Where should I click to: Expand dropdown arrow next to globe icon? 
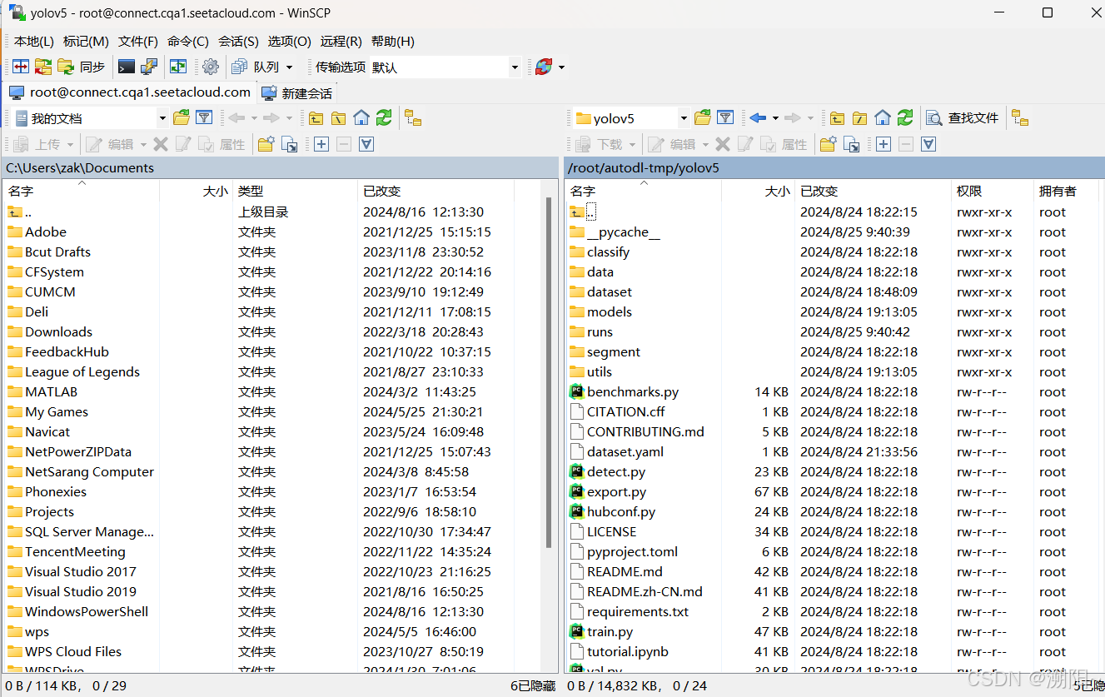pyautogui.click(x=562, y=67)
